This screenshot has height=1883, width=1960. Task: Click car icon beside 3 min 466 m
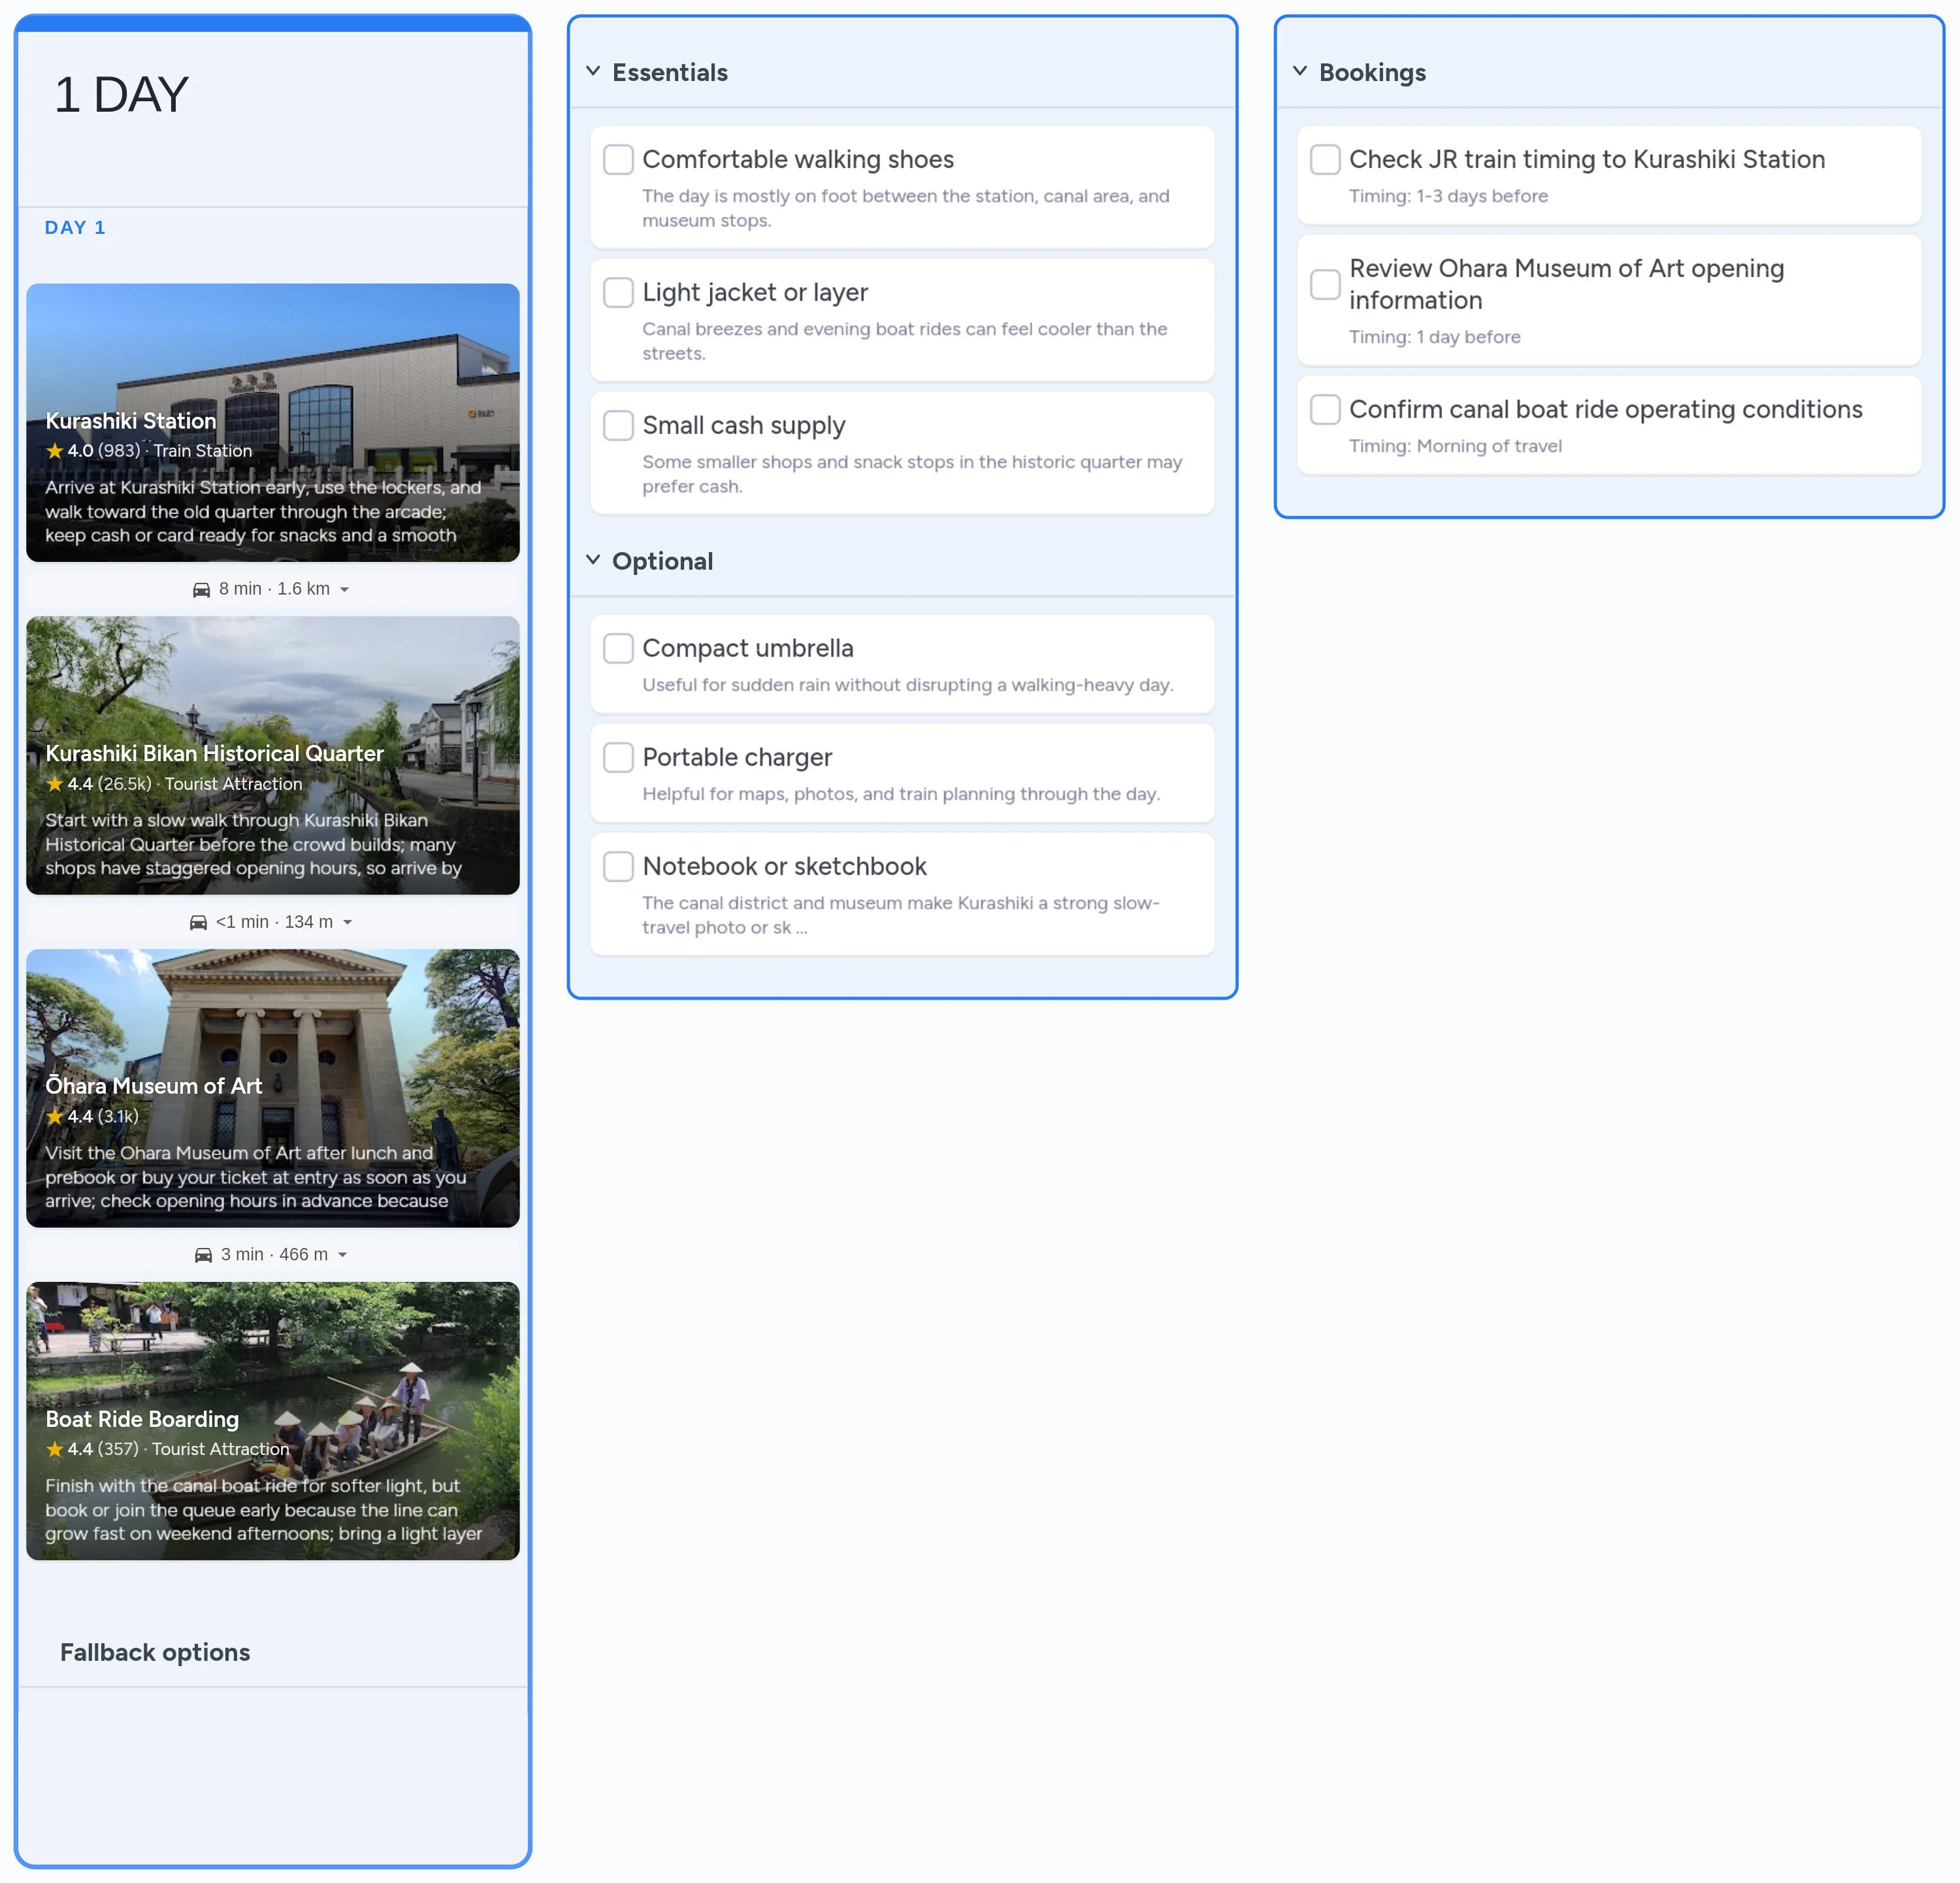click(x=203, y=1255)
